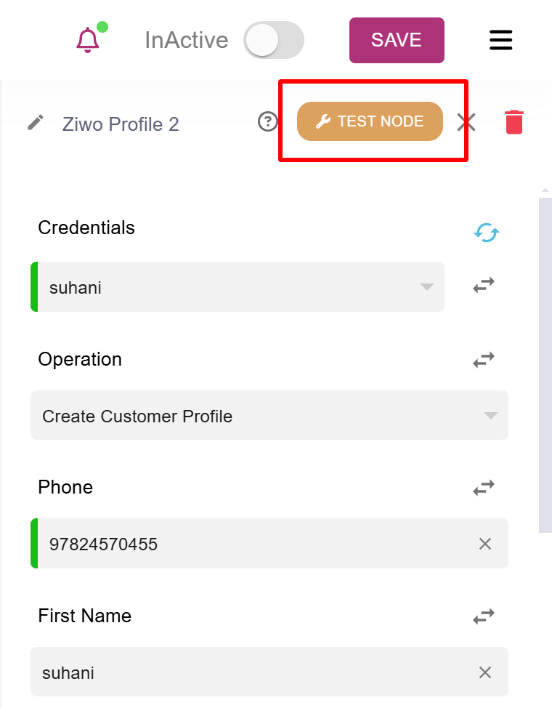Click the panel's vertical scrollbar

[x=545, y=365]
